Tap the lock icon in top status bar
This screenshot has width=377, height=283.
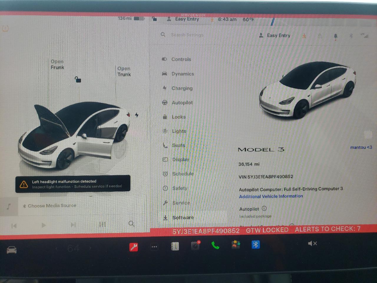point(154,19)
